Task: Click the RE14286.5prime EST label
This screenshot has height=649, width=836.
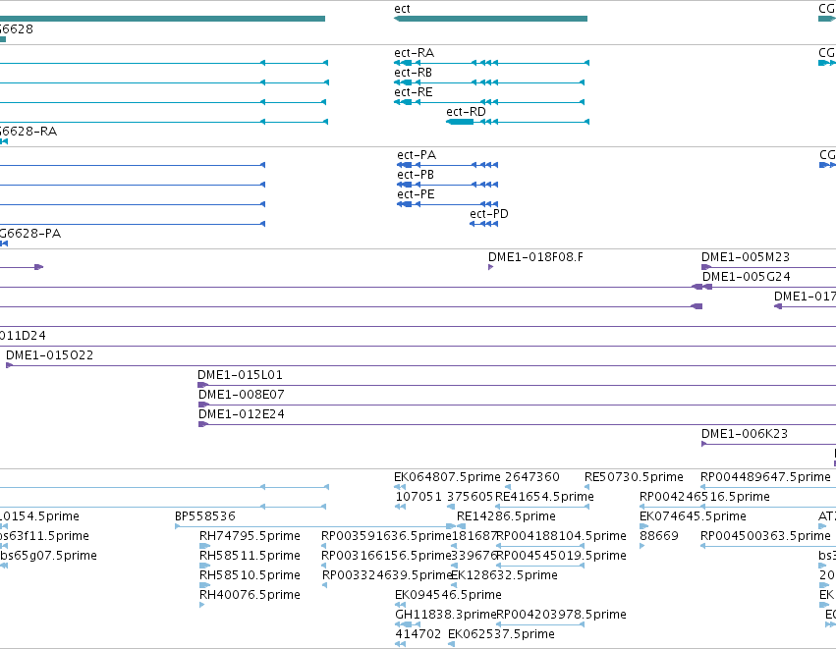Action: [506, 516]
